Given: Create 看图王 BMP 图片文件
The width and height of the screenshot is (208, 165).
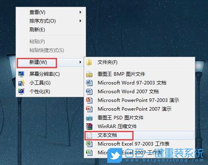Looking at the screenshot, I should (139, 74).
